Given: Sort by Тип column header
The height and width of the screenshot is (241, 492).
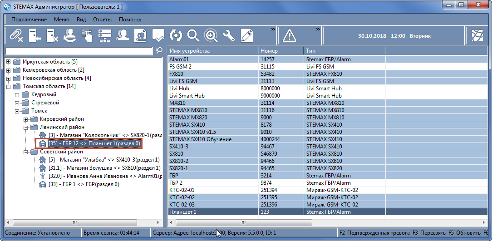Looking at the screenshot, I should [344, 51].
